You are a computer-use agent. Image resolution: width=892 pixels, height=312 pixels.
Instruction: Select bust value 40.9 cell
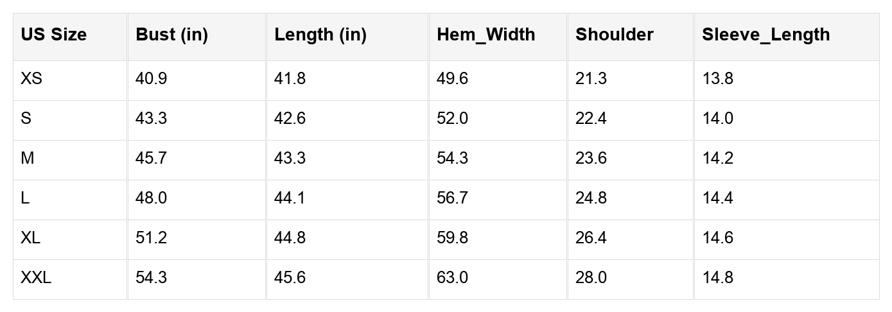tap(152, 79)
